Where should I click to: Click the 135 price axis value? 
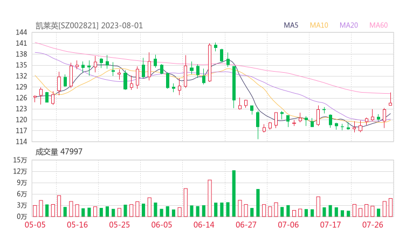coord(21,65)
